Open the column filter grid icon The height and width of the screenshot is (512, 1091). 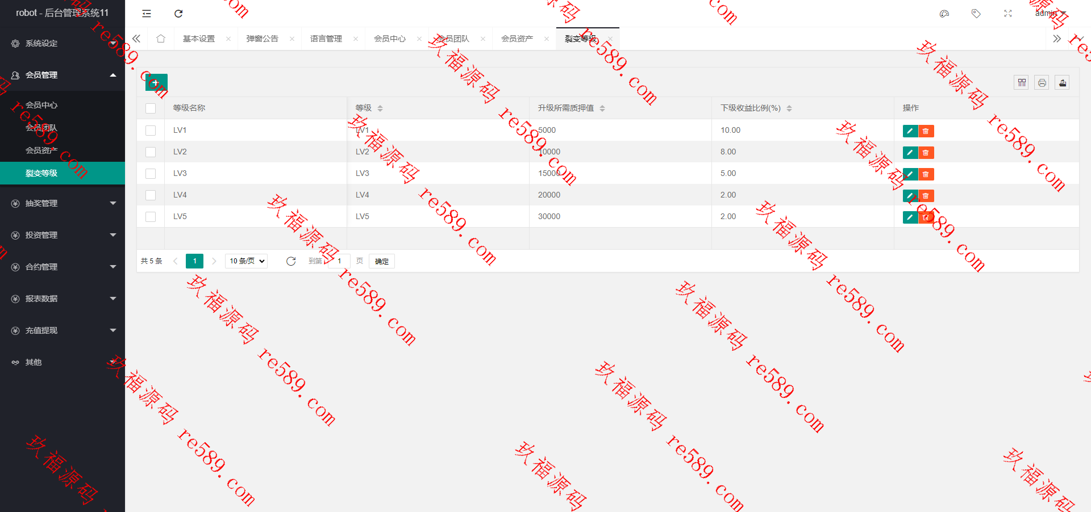[x=1022, y=83]
